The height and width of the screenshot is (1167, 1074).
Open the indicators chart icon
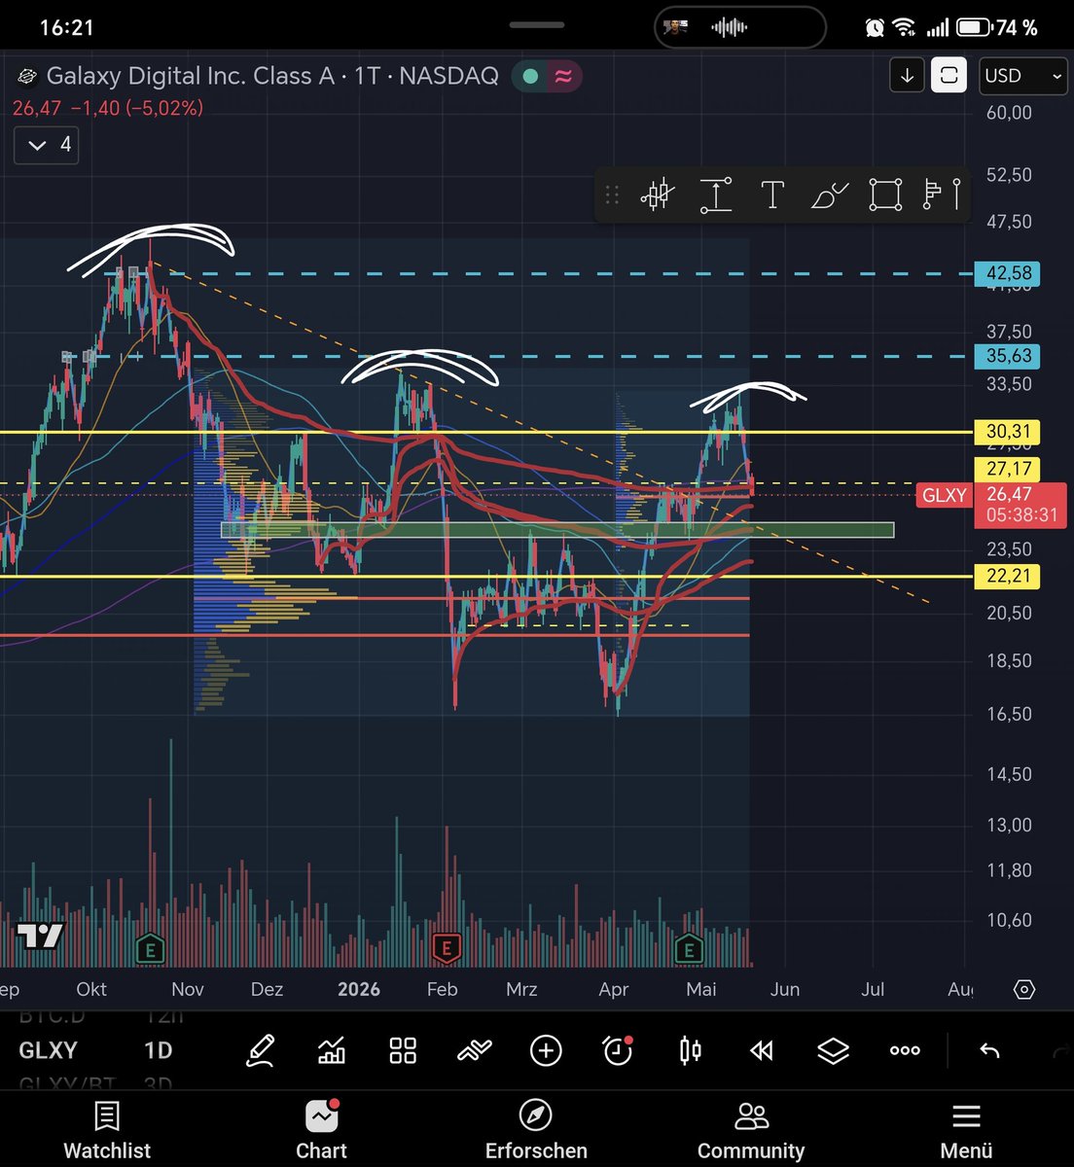pos(332,1050)
